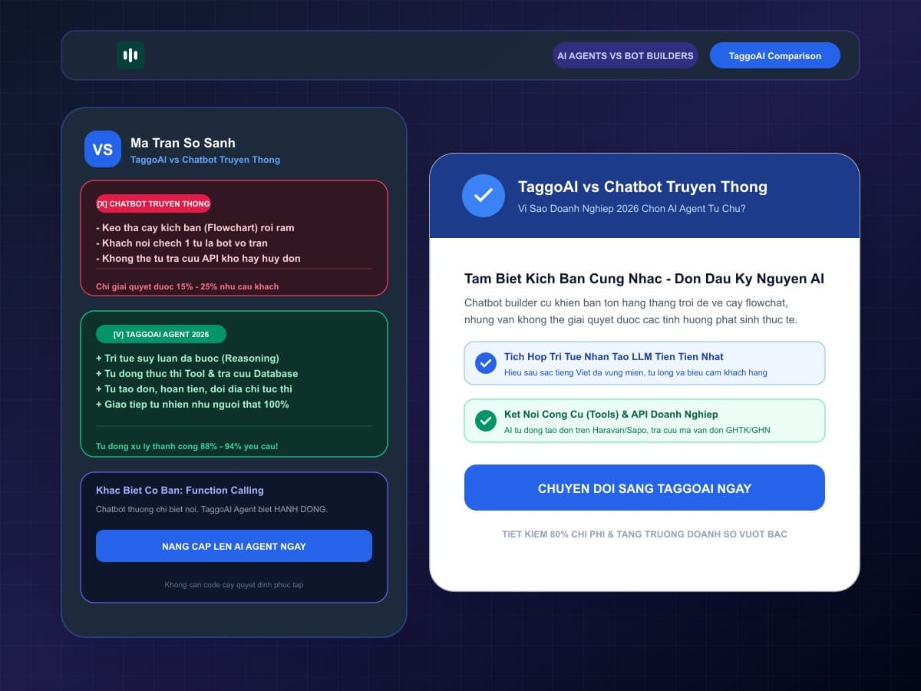This screenshot has width=921, height=691.
Task: Select line Tri tue suy luan da buoc
Action: pos(187,358)
